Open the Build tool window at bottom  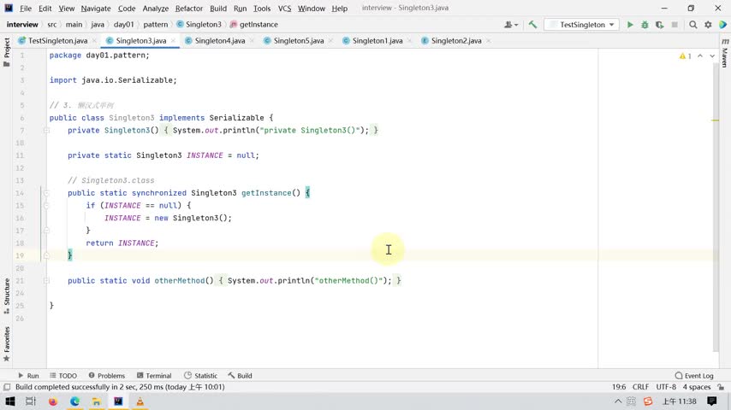(240, 376)
